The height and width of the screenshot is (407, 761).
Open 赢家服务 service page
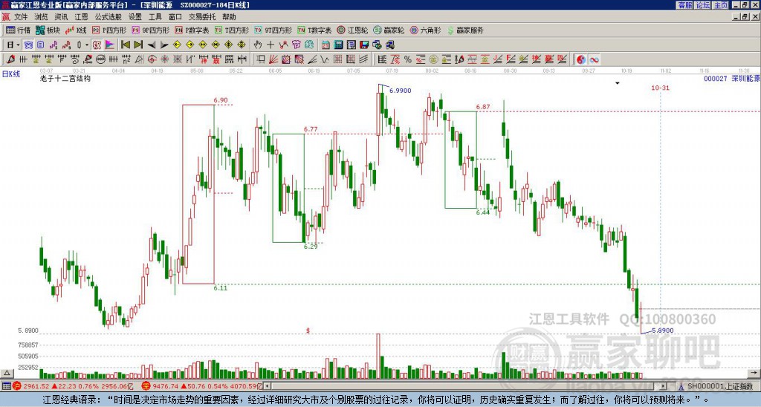pos(465,30)
